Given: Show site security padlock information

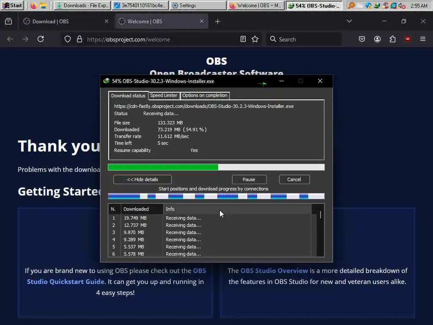Looking at the screenshot, I should point(79,39).
